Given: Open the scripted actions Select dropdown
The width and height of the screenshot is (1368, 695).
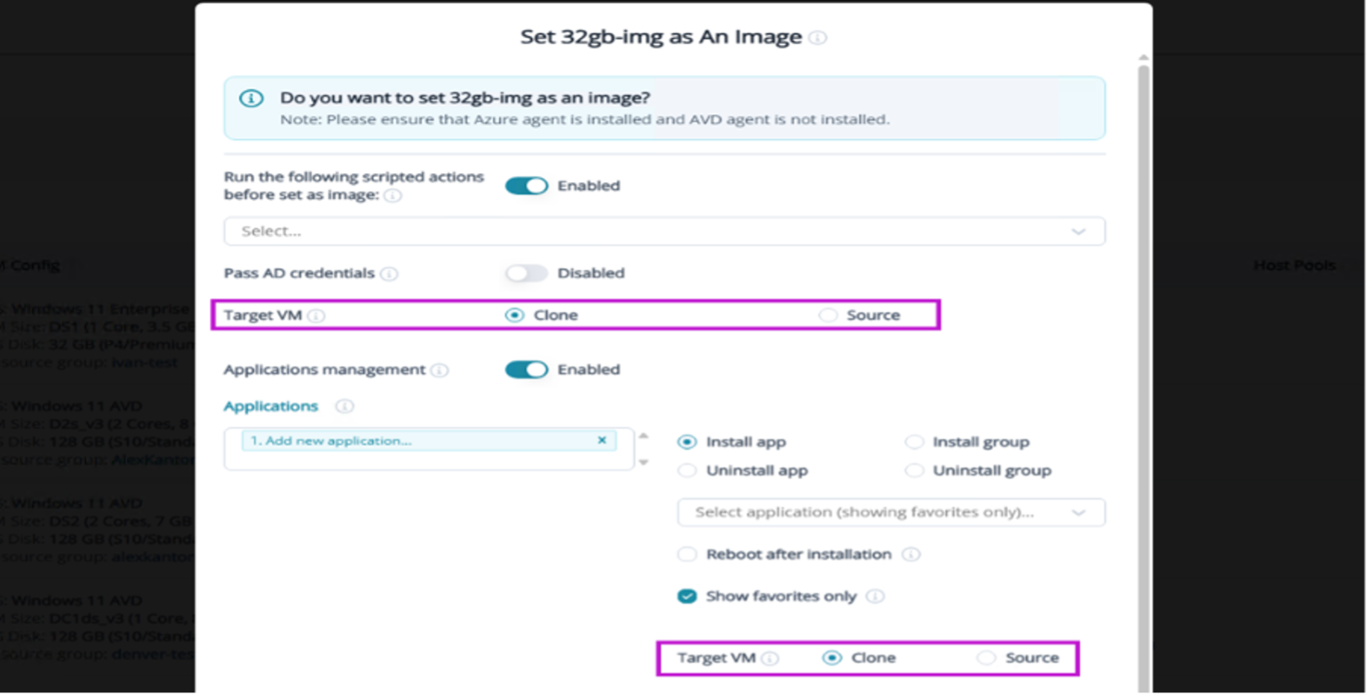Looking at the screenshot, I should click(x=664, y=231).
